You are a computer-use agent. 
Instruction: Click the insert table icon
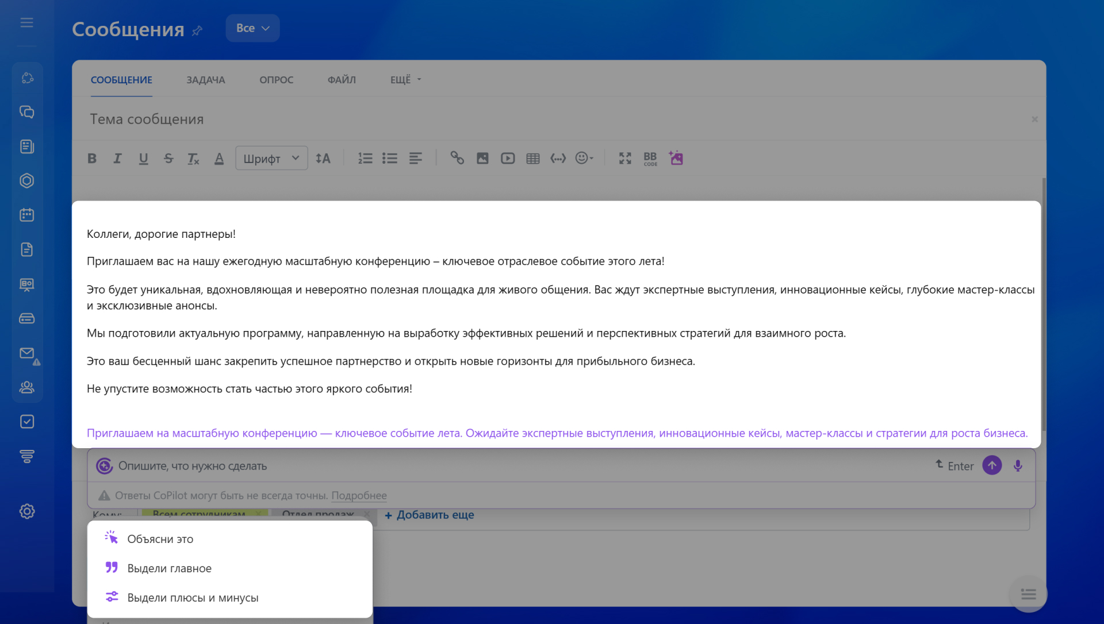533,159
